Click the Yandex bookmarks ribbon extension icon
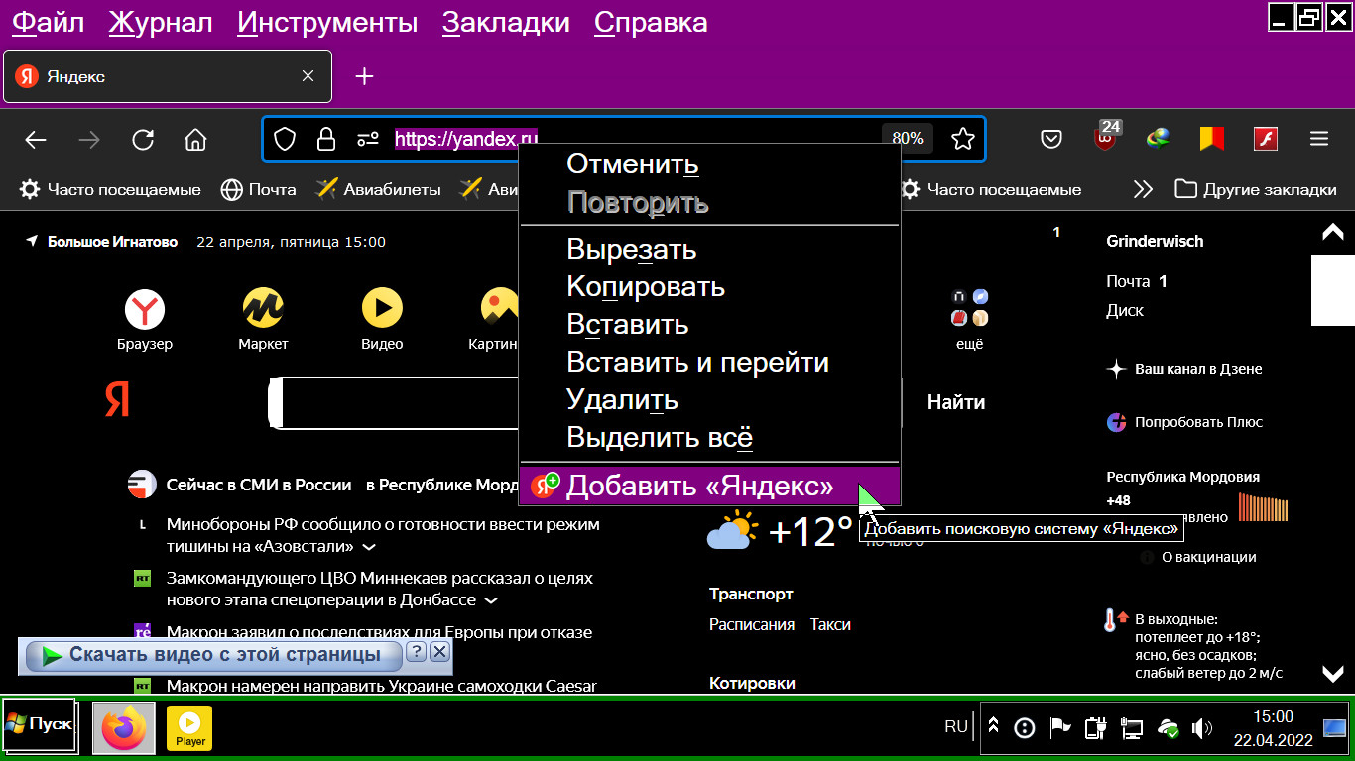 coord(1211,139)
